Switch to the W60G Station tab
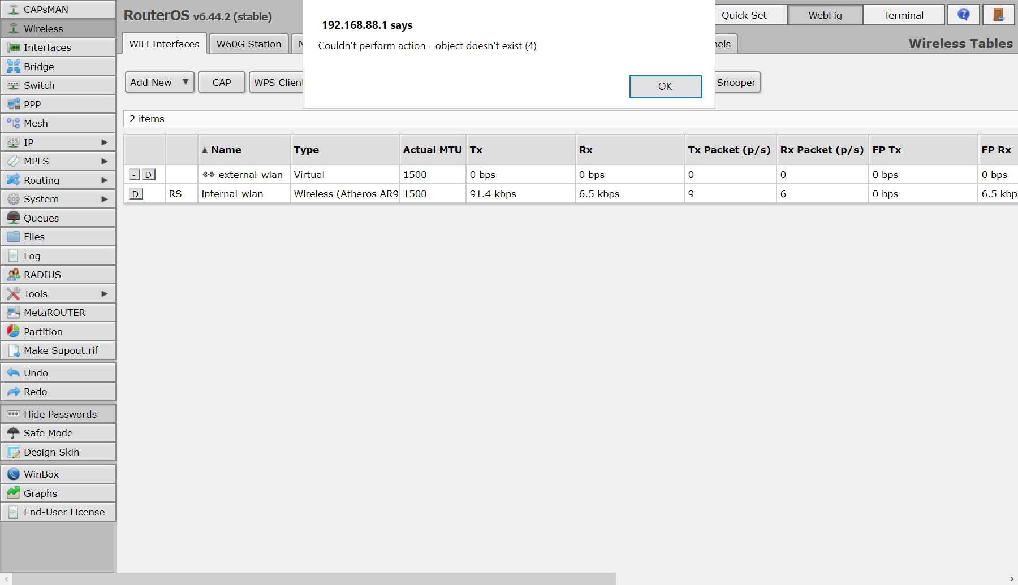Image resolution: width=1018 pixels, height=585 pixels. click(249, 44)
